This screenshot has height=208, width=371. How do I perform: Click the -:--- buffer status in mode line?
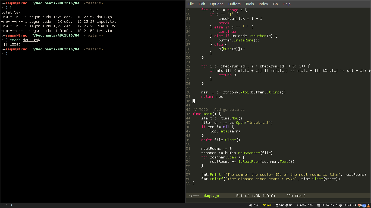[194, 196]
